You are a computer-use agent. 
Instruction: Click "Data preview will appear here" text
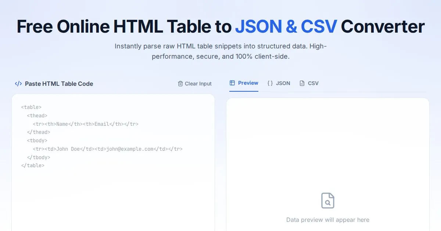pos(327,220)
